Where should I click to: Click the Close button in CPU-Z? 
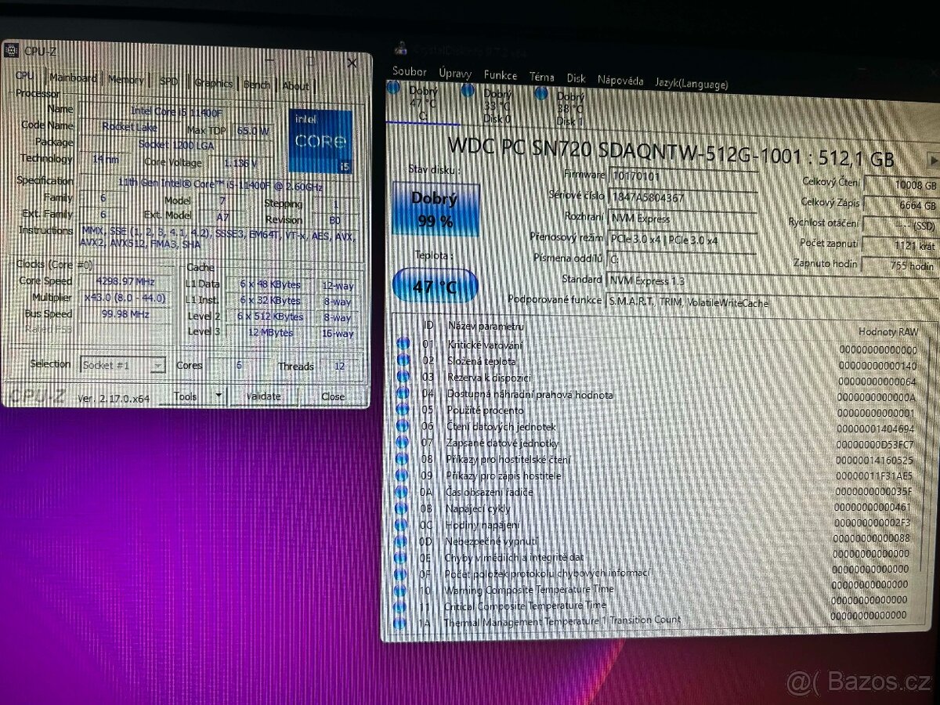(x=334, y=397)
